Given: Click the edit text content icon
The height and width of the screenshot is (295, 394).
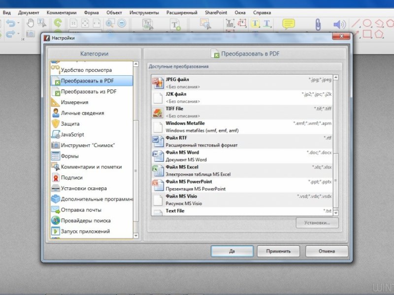Looking at the screenshot, I should coord(147,24).
